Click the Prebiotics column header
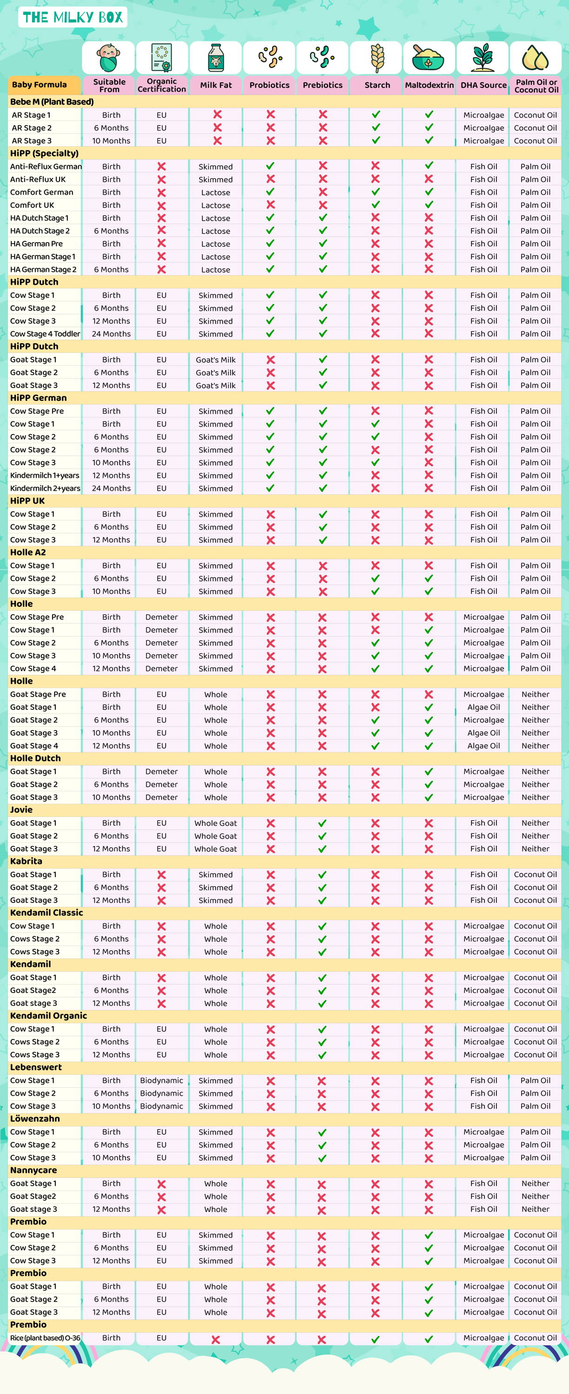This screenshot has width=569, height=1394. pos(323,85)
